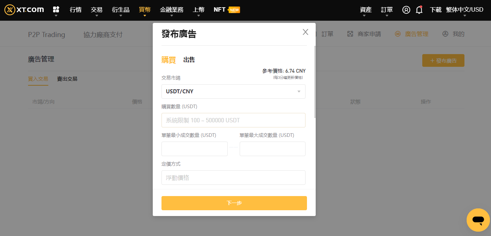Click the 市場/方向 column header
The width and height of the screenshot is (491, 236).
point(43,102)
